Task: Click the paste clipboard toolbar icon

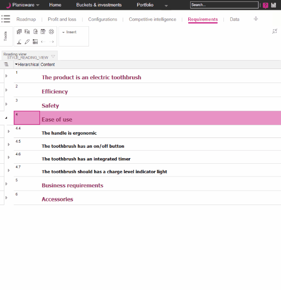Action: [35, 32]
